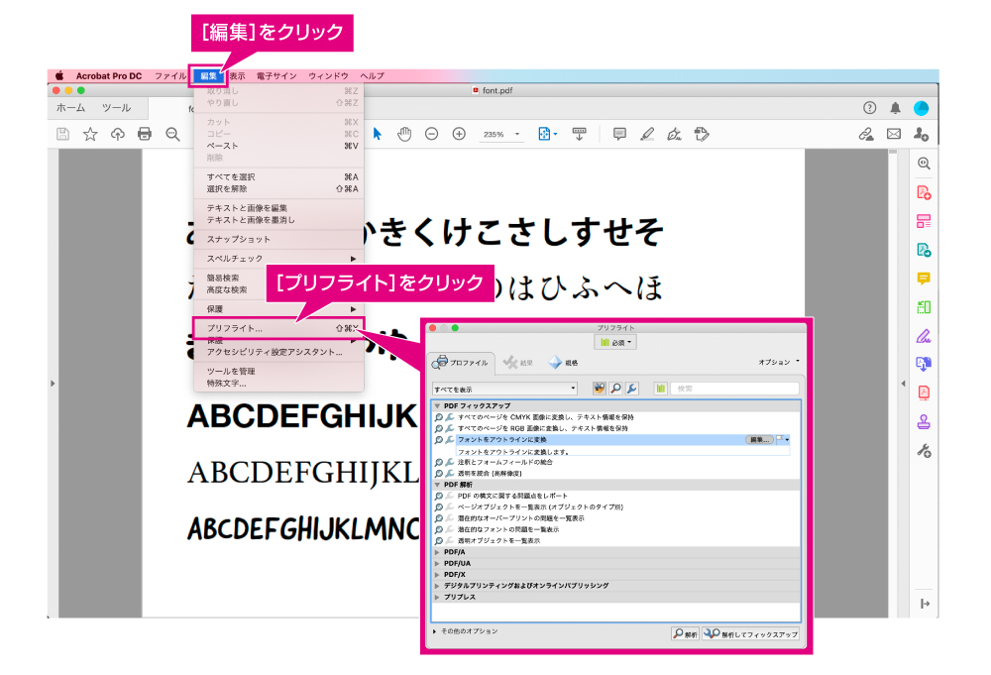
Task: Expand その他のオプション disclosure triangle
Action: (x=435, y=631)
